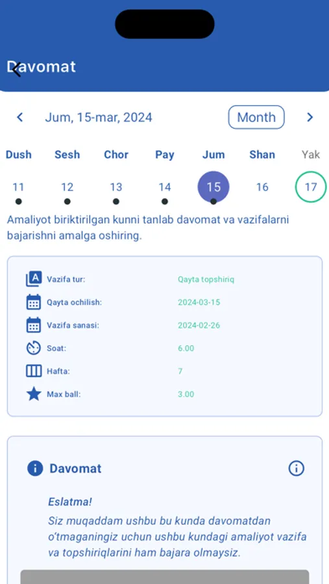Click the task date 2024-02-26
329x584 pixels.
pyautogui.click(x=199, y=325)
